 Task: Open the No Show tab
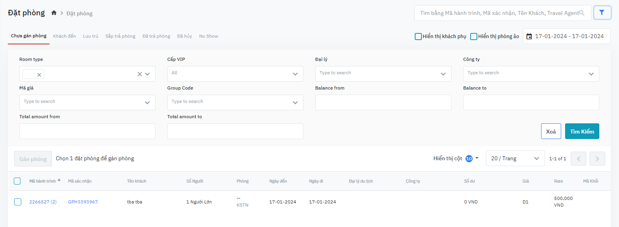point(208,36)
